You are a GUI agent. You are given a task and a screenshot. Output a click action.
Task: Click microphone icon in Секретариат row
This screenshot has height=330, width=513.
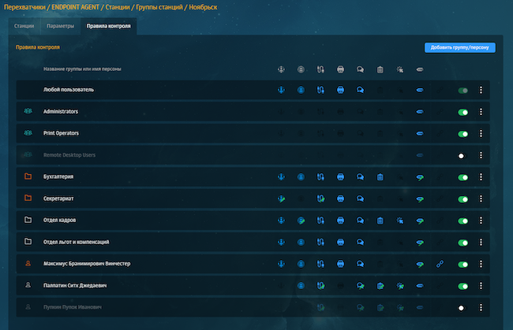pyautogui.click(x=281, y=198)
